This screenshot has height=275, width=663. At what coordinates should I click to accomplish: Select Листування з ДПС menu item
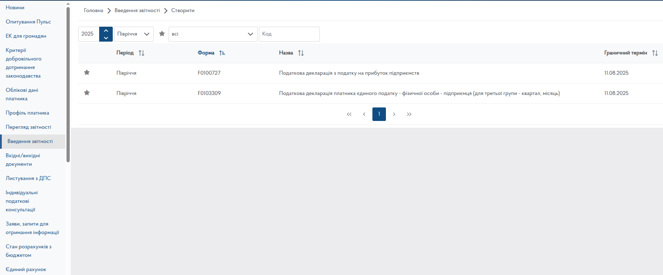click(28, 178)
